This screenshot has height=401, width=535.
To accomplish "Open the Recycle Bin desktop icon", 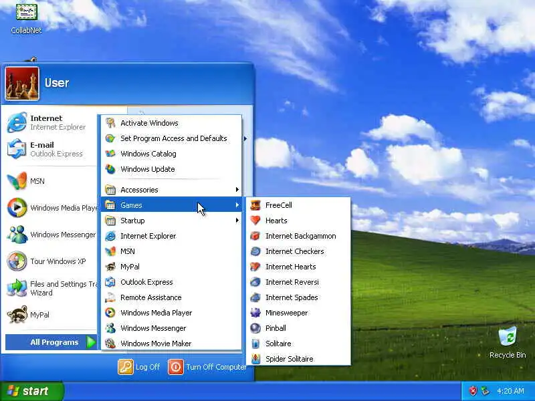I will point(508,342).
